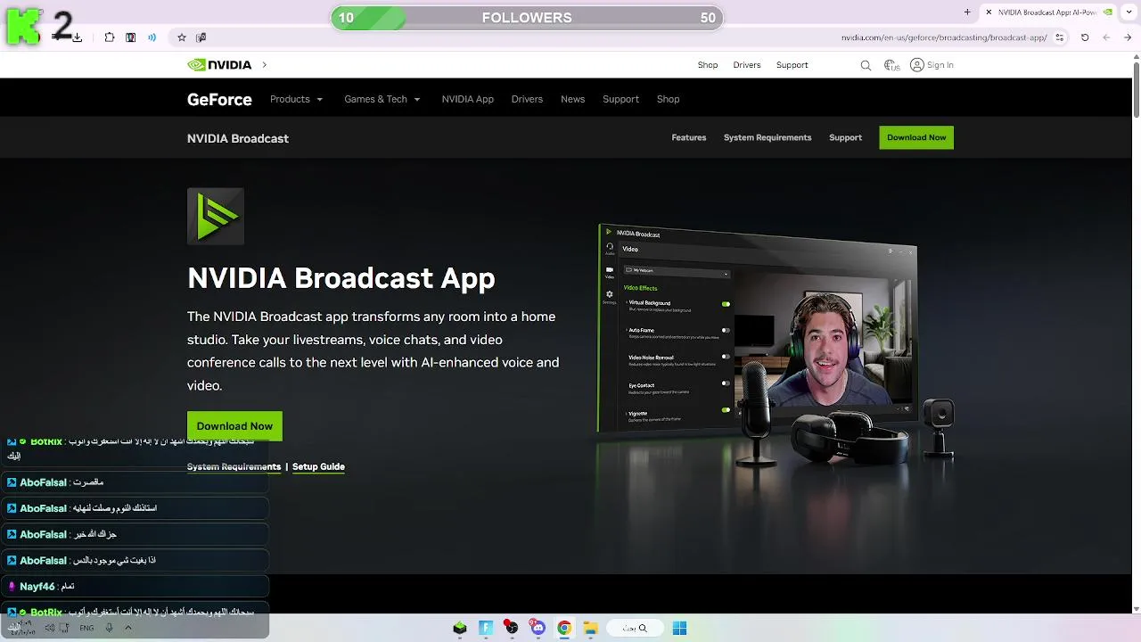Click the microphone tray icon
This screenshot has height=642, width=1141.
point(109,628)
